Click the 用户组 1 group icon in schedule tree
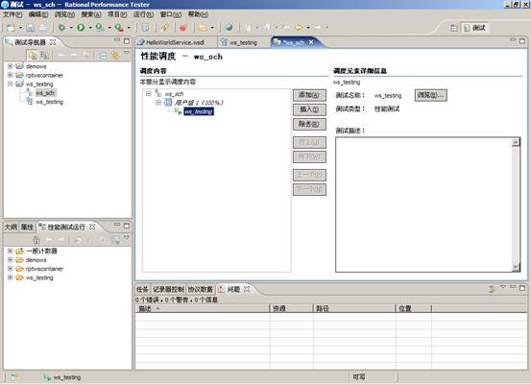The image size is (531, 385). (x=168, y=103)
